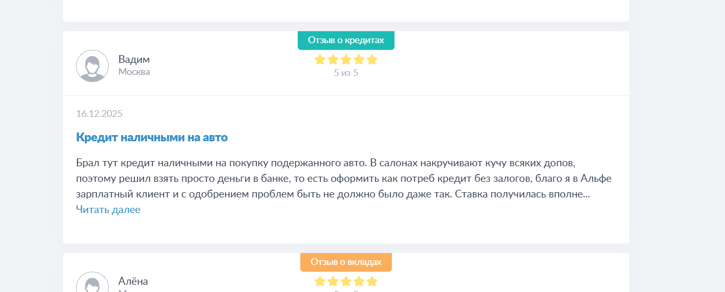Select the orange "Отзыв о вкладах" badge
The width and height of the screenshot is (725, 292).
(346, 262)
